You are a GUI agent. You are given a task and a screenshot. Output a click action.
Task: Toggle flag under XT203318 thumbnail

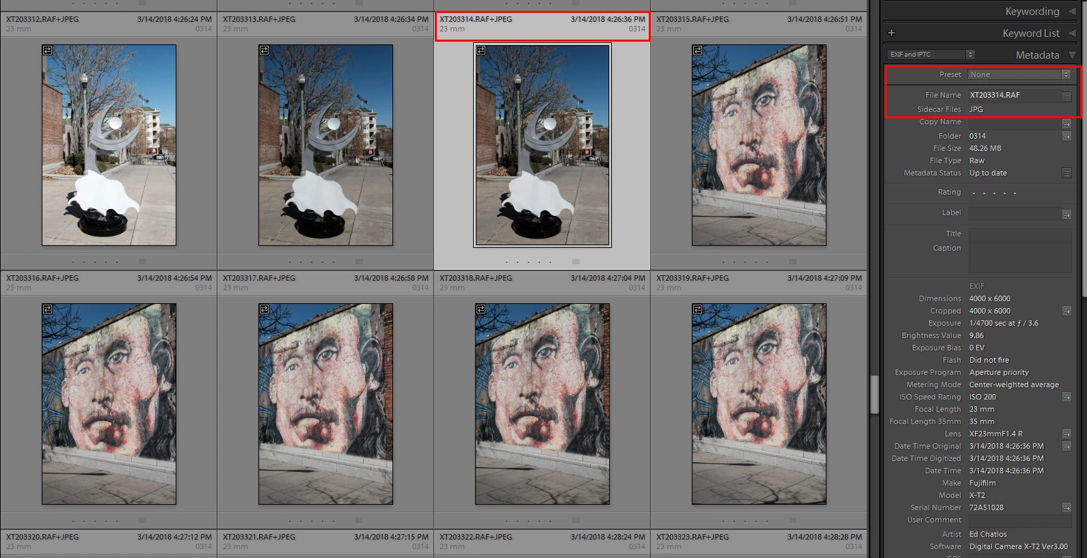pos(576,520)
